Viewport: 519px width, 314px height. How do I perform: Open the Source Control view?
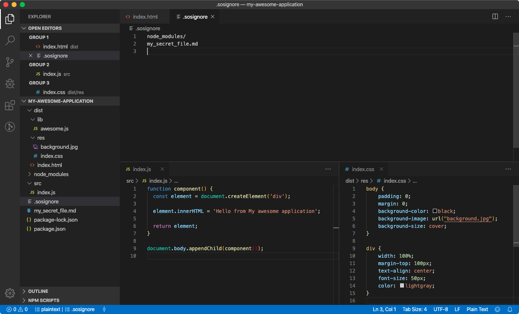click(x=10, y=62)
